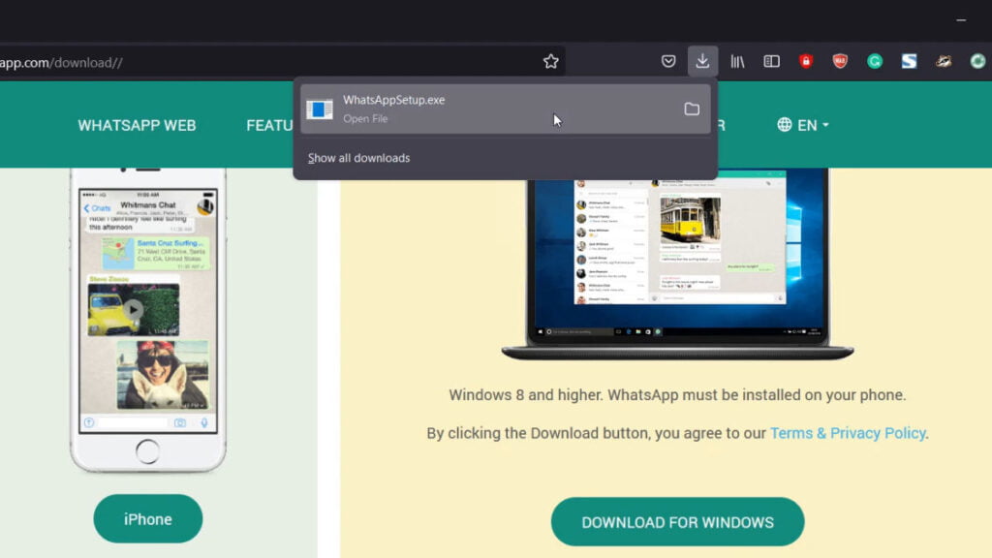
Task: Click the blue S extension icon
Action: [909, 62]
